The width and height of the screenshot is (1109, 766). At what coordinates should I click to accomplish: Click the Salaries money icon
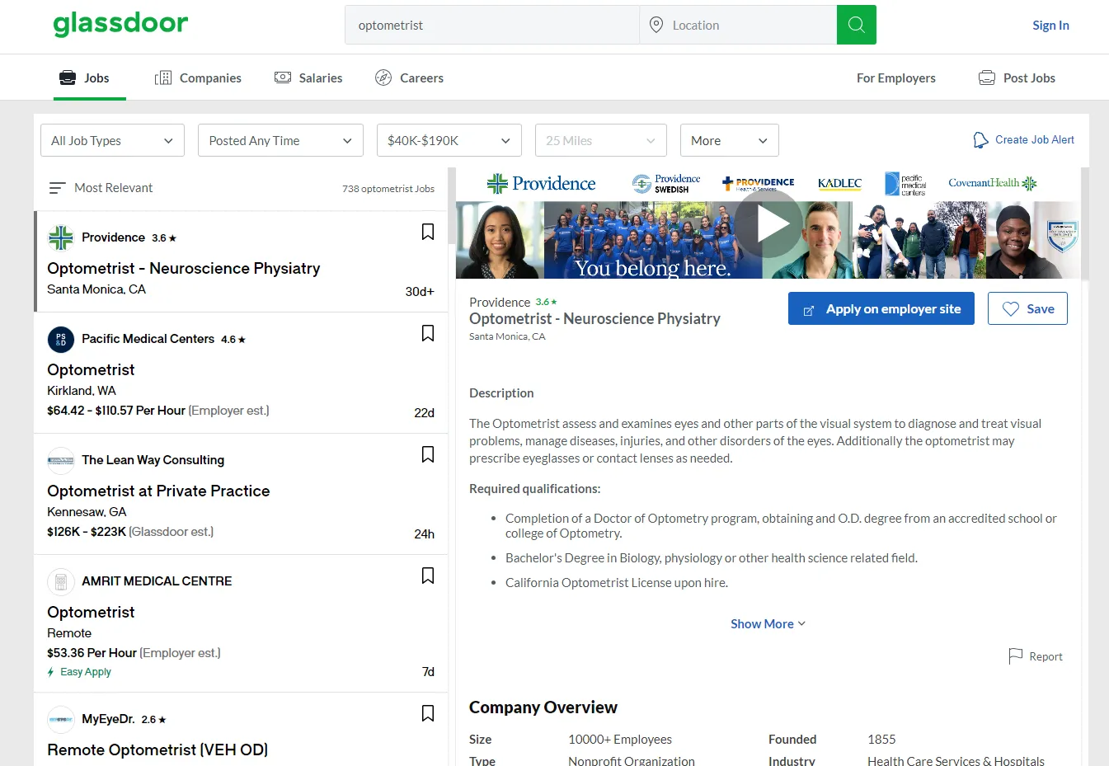click(283, 78)
